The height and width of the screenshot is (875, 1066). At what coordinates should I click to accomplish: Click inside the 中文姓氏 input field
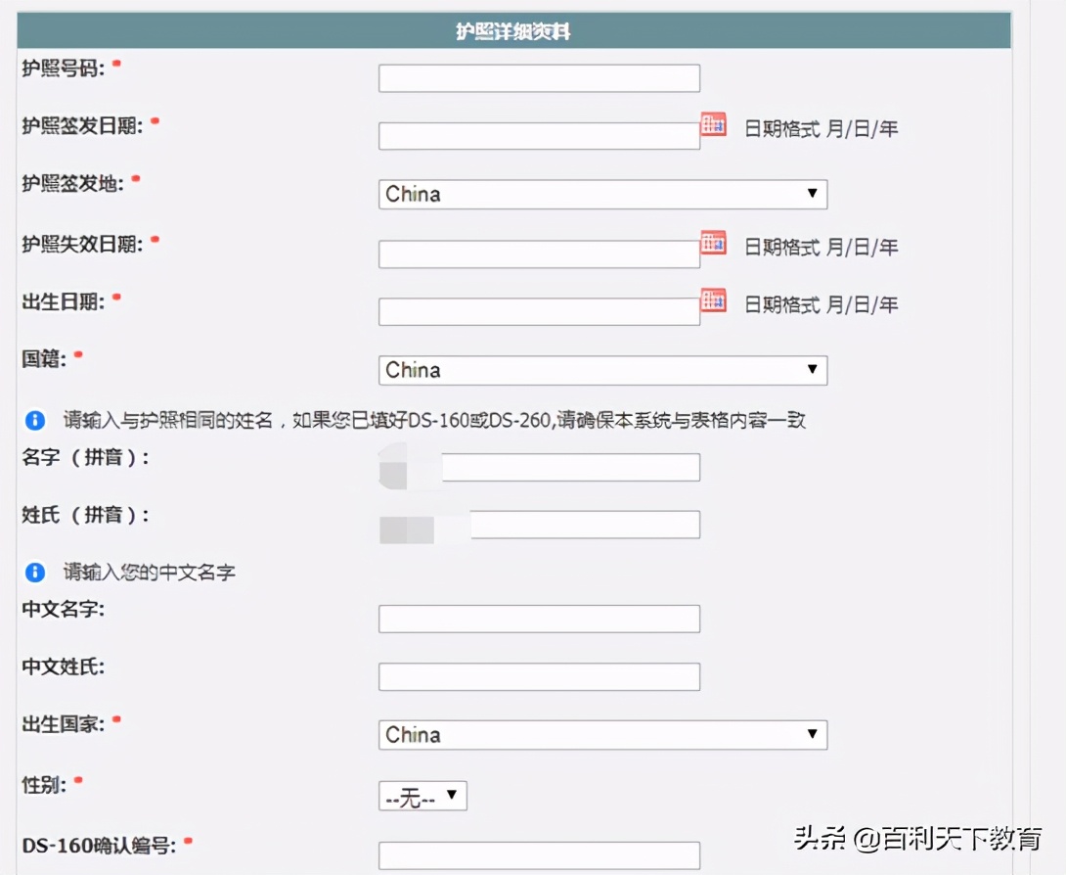click(x=539, y=676)
